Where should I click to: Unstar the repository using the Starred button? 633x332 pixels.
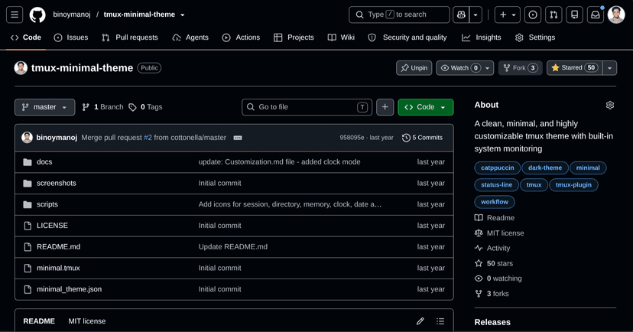point(575,68)
